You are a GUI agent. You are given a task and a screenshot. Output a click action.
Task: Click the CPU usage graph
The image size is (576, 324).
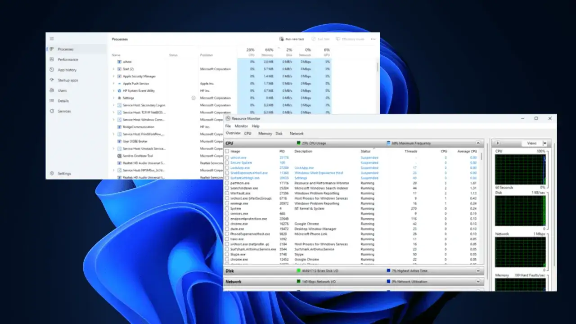[x=521, y=170]
